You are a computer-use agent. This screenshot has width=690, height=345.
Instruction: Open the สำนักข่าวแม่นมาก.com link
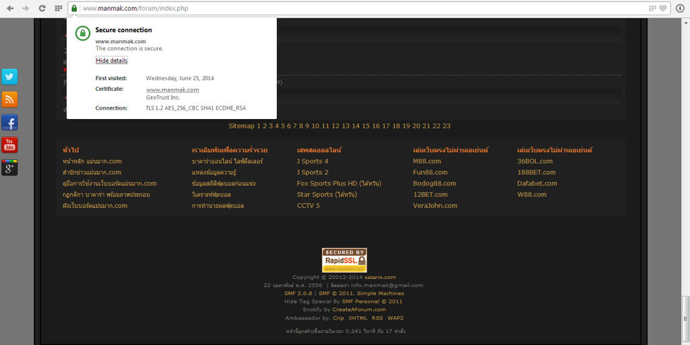pos(92,172)
